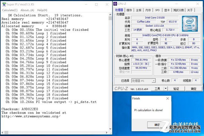Click the 'Loop 19 finished' line
This screenshot has height=136, width=204.
click(37, 98)
